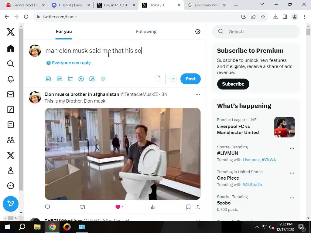Click the composer text field
Viewport: 311px width, 233px height.
tap(122, 51)
